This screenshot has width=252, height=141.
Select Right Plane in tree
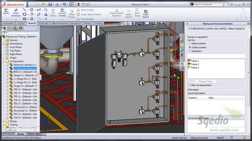[16, 54]
